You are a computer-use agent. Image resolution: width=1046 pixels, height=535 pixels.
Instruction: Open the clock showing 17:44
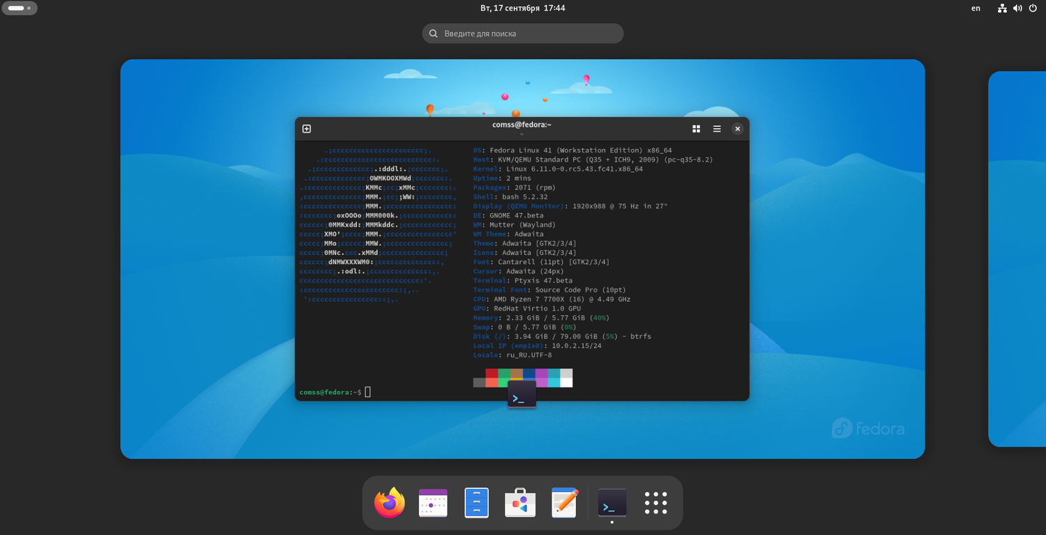point(523,8)
